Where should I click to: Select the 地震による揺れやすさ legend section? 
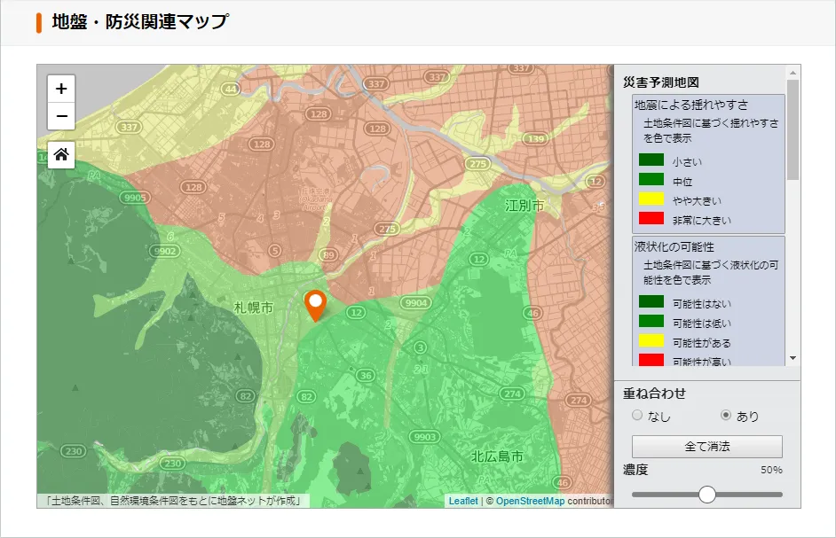tap(691, 105)
